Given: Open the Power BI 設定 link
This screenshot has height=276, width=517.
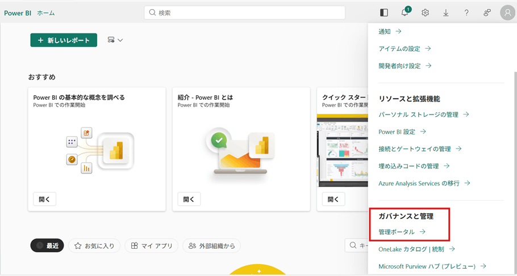Looking at the screenshot, I should [x=402, y=131].
